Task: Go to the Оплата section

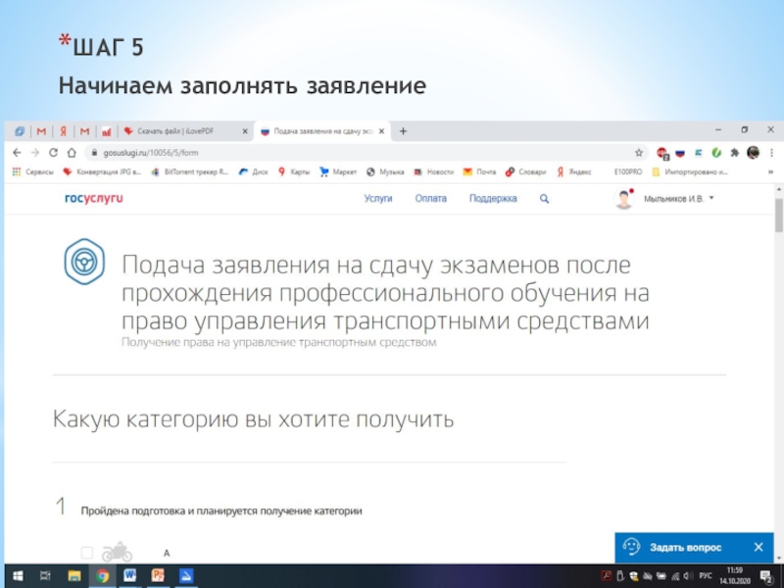Action: [x=430, y=198]
